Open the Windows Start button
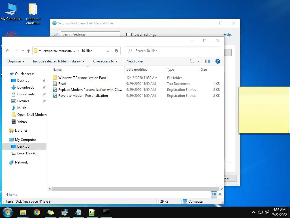The width and height of the screenshot is (290, 218). [8, 212]
